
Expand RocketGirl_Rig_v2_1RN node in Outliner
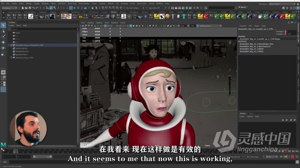coord(11,58)
